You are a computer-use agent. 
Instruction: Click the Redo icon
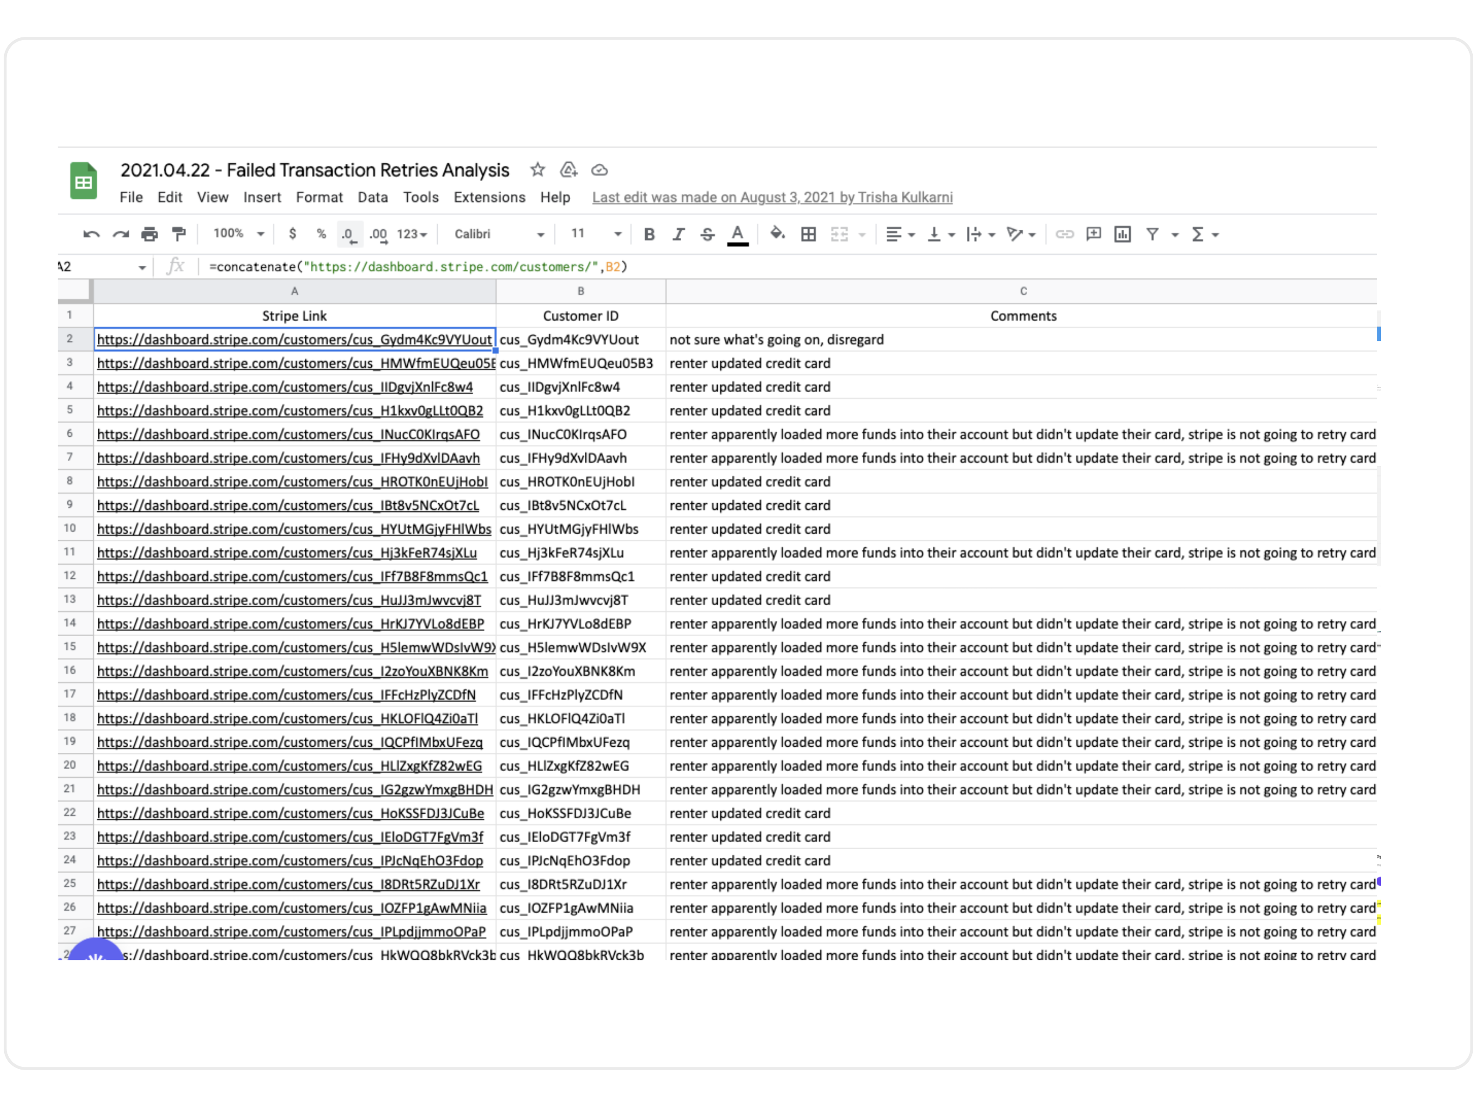pyautogui.click(x=121, y=234)
